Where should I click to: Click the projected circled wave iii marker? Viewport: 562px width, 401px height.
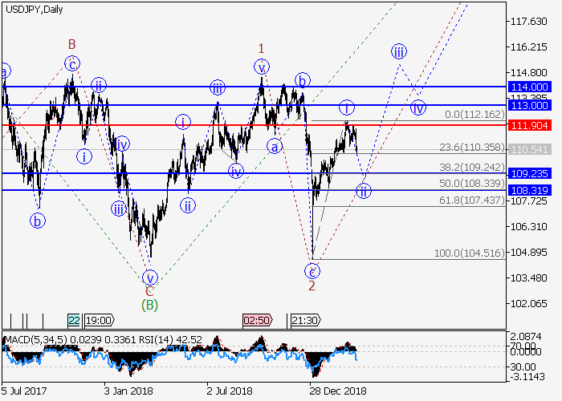(x=399, y=52)
